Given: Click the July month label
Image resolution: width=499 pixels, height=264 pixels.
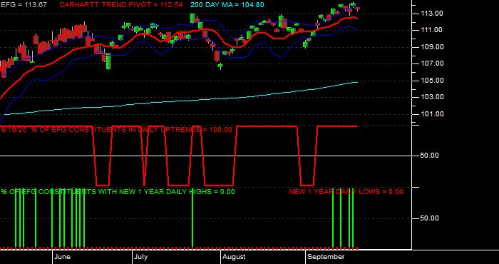Looking at the screenshot, I should (140, 257).
